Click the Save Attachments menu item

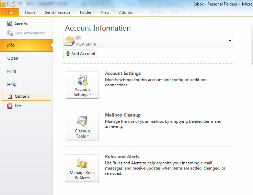[x=30, y=33]
